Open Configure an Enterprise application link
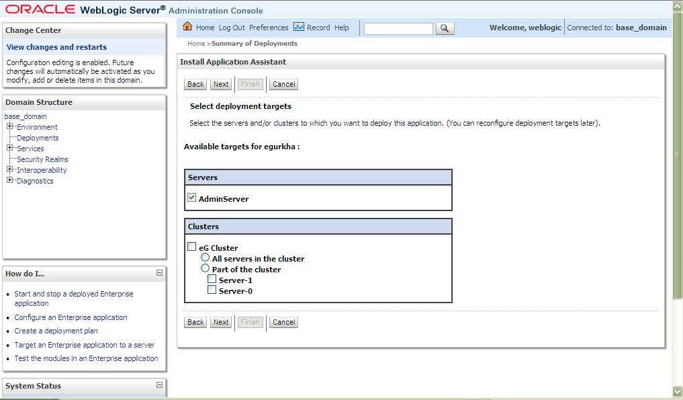Image resolution: width=683 pixels, height=400 pixels. (x=71, y=317)
